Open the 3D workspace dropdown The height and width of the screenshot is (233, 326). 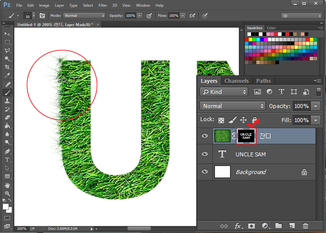301,16
